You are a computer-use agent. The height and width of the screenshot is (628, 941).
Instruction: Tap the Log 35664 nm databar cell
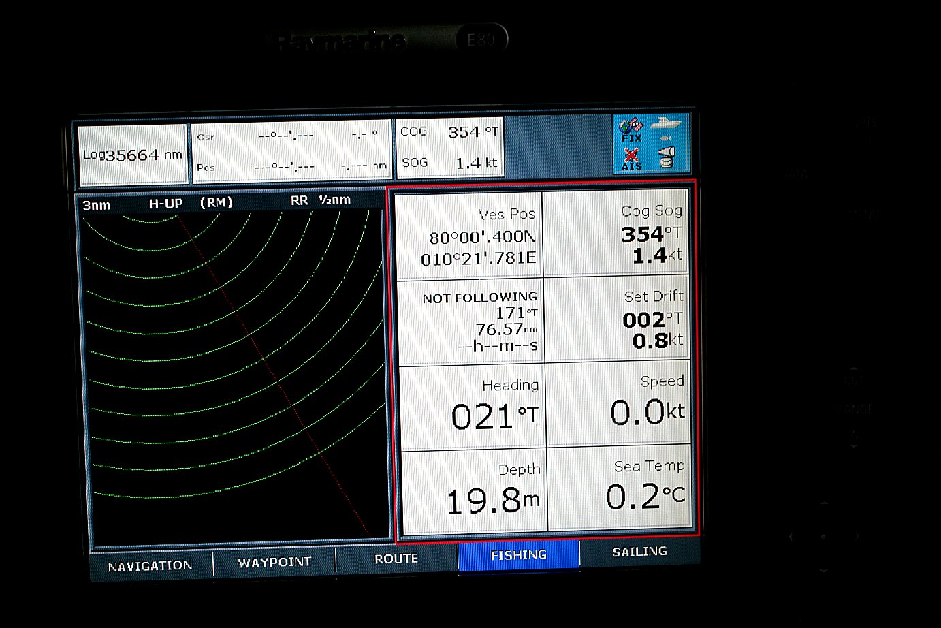coord(133,155)
